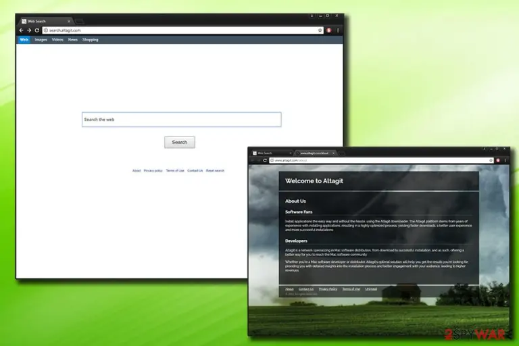Click the www.altagit.com address bar
The width and height of the screenshot is (519, 346).
380,160
